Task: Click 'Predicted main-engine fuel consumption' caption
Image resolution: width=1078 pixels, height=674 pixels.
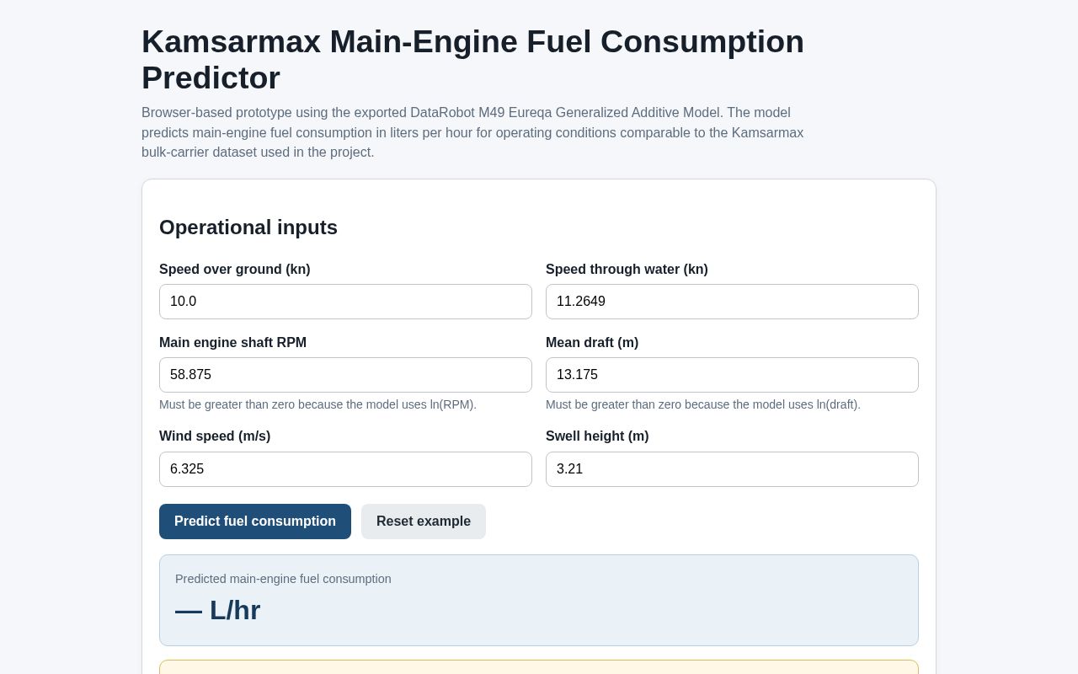Action: tap(283, 579)
